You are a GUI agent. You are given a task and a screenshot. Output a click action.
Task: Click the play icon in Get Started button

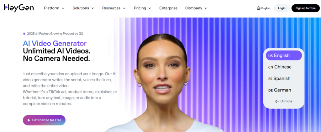coord(29,120)
